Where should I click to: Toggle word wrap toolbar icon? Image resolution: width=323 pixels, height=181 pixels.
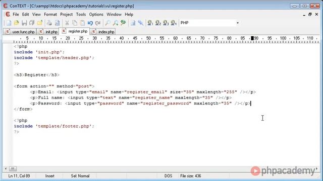click(133, 23)
